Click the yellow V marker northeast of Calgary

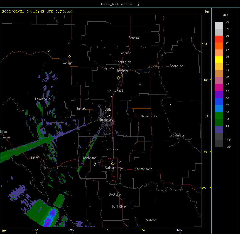pos(119,162)
